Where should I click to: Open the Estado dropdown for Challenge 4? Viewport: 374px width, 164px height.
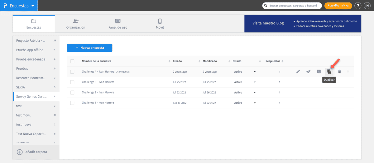[255, 72]
